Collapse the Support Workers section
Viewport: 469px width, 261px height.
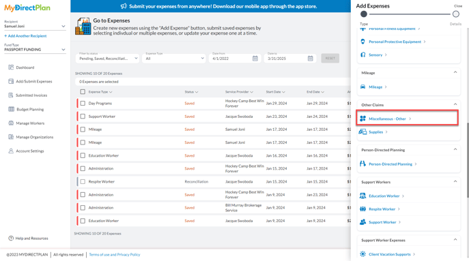(x=455, y=181)
